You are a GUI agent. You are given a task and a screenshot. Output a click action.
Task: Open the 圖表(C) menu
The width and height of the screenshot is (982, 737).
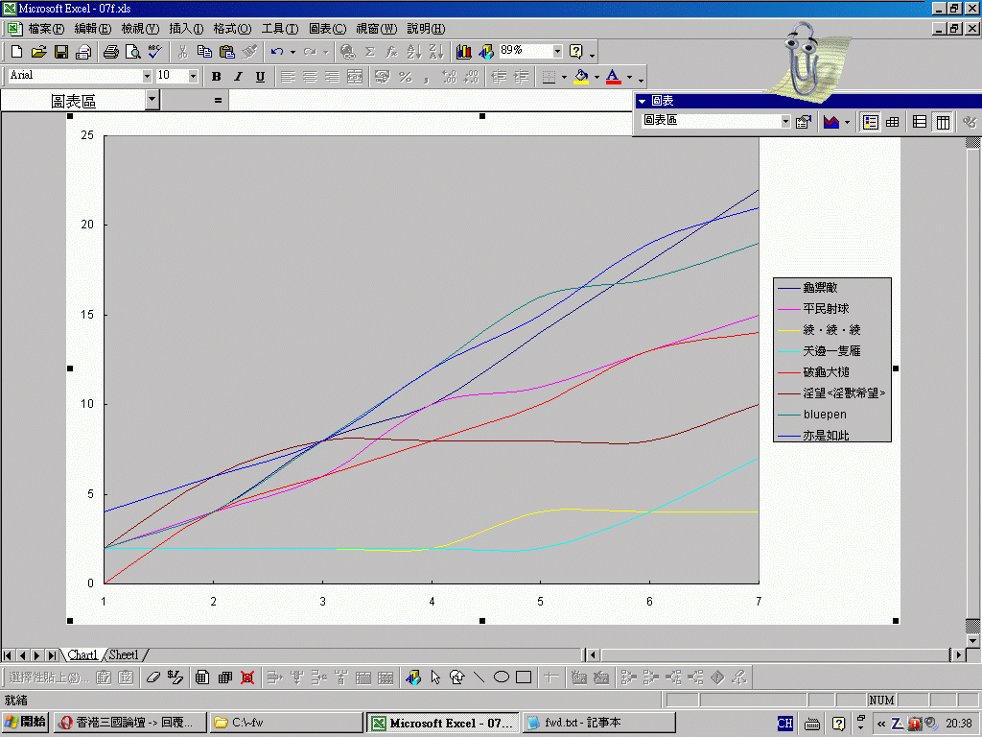pyautogui.click(x=328, y=29)
